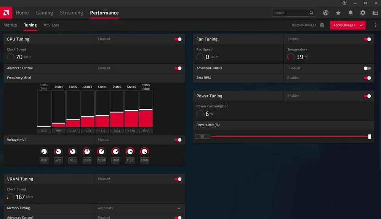Click the 900 mV voltage knob
Image resolution: width=381 pixels, height=219 pixels.
(x=58, y=152)
